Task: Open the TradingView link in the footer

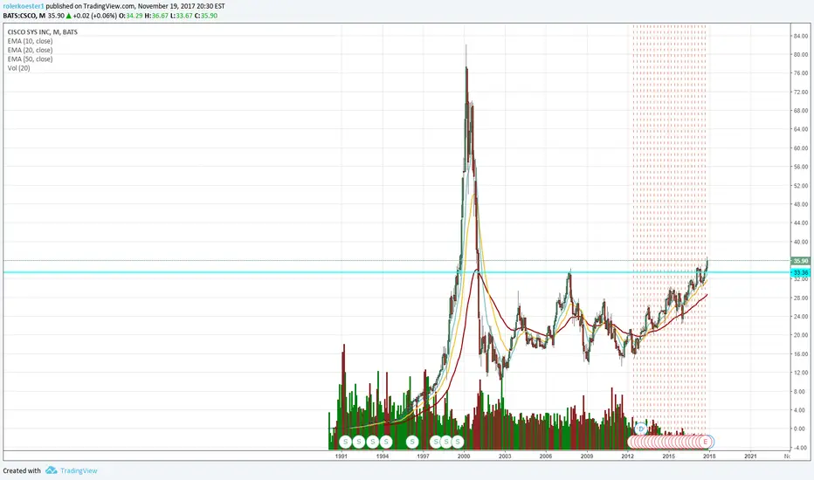Action: (x=79, y=470)
